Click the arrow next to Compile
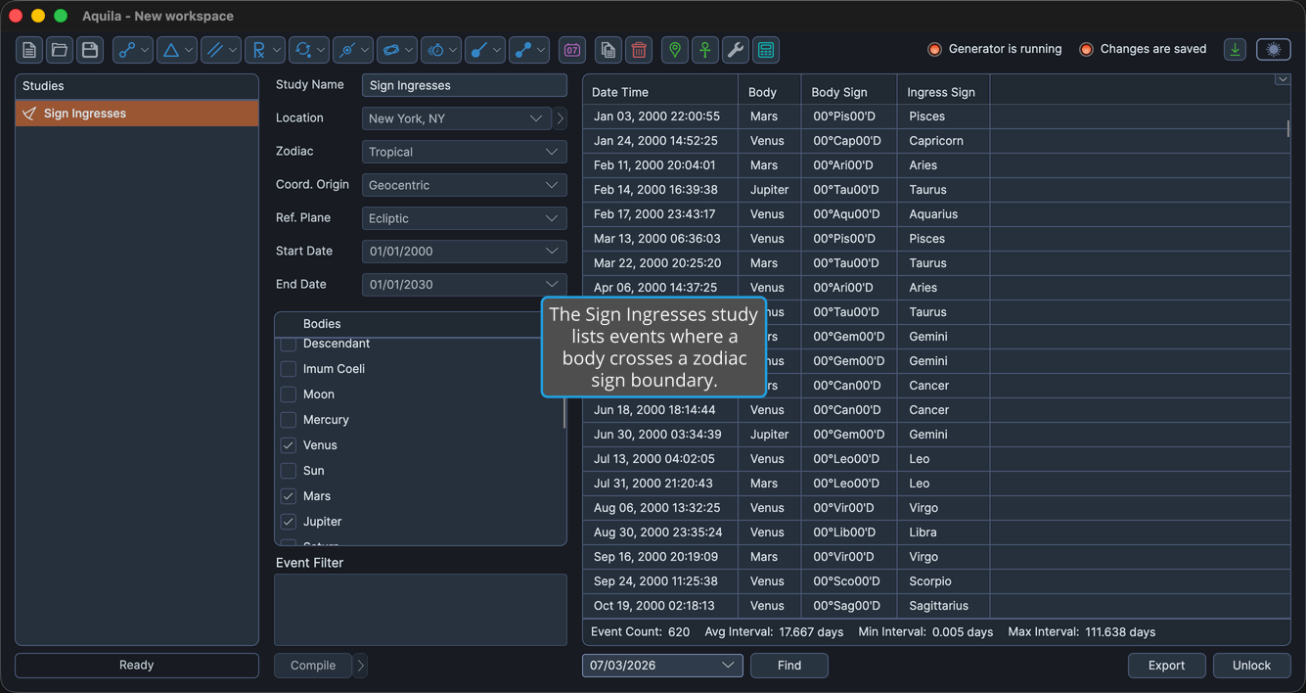1306x693 pixels. (361, 666)
